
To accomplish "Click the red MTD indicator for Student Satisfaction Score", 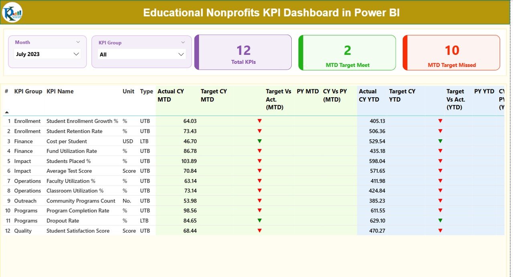I will coord(260,231).
